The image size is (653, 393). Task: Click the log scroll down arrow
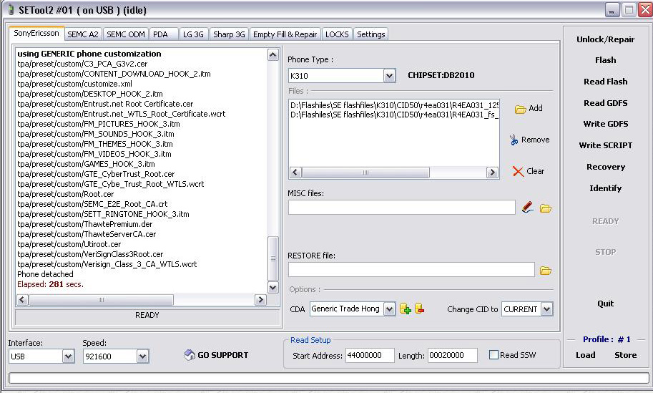(x=273, y=287)
